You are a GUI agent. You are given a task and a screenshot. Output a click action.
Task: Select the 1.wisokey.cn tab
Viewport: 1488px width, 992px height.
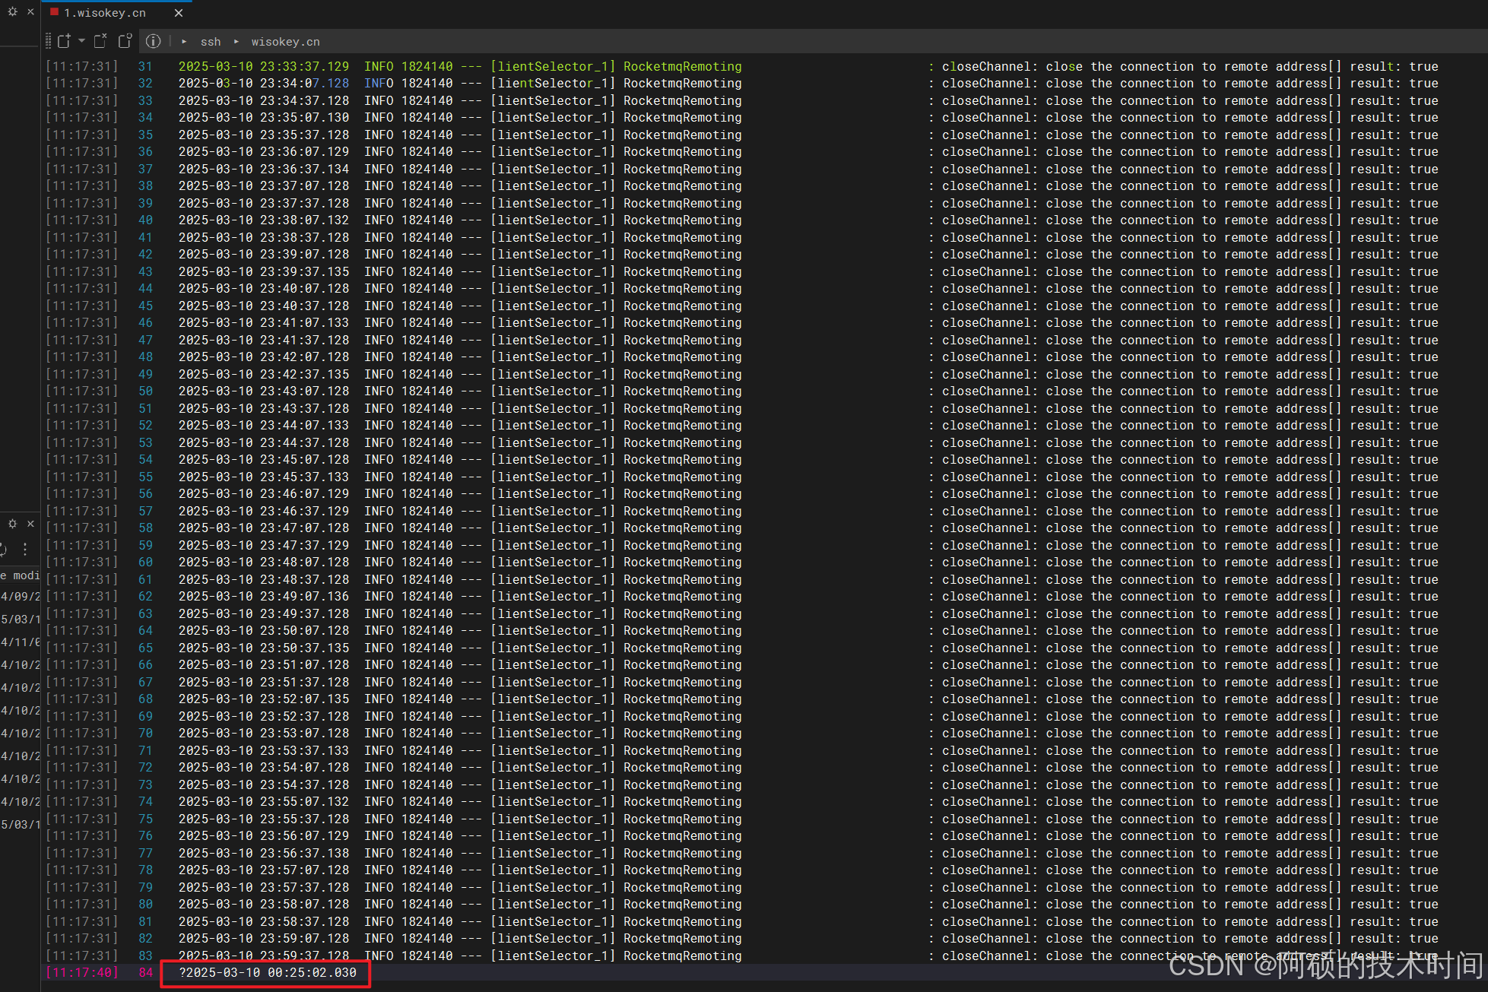click(x=105, y=13)
